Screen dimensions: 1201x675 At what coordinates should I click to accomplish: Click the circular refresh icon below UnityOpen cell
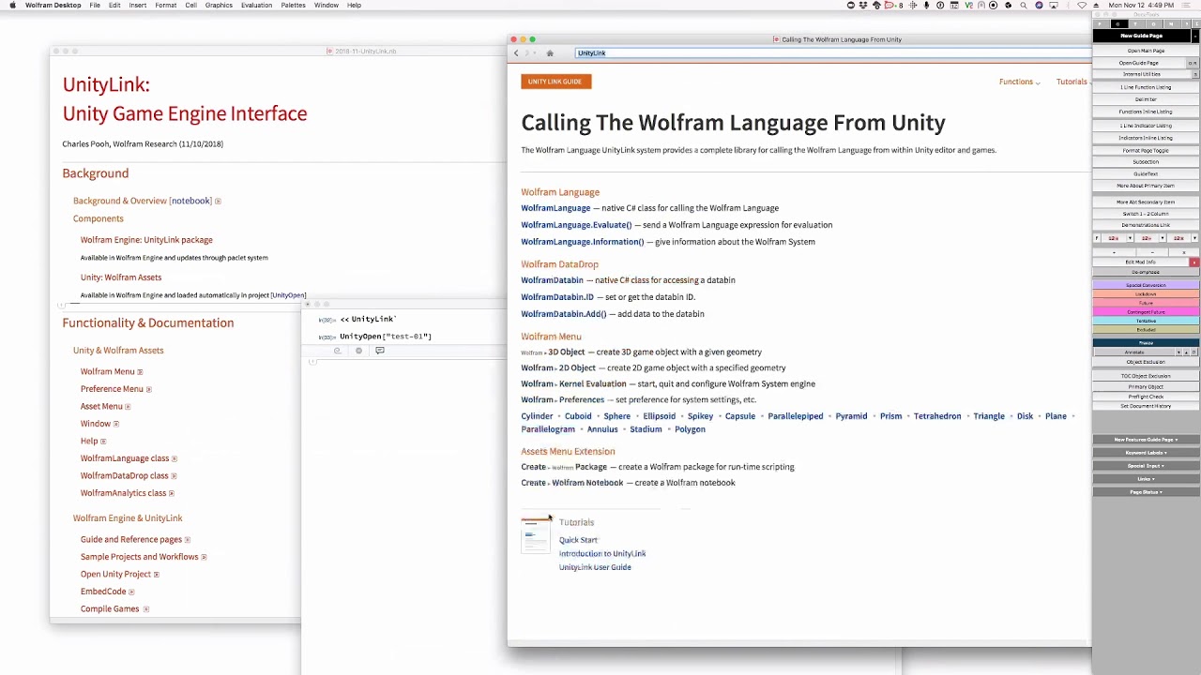337,351
